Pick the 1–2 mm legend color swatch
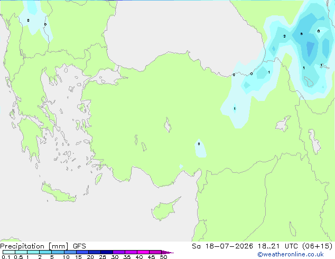335x259 pixels. (x=33, y=252)
